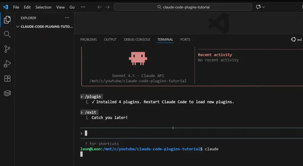Open the View menu
Image resolution: width=303 pixels, height=166 pixels.
(60, 7)
